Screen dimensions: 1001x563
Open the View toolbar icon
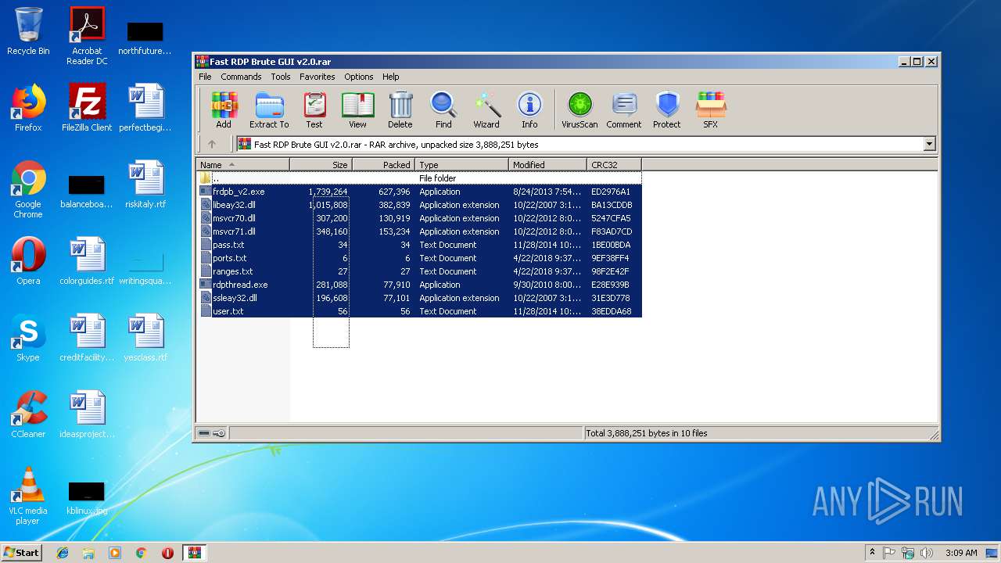coord(357,109)
